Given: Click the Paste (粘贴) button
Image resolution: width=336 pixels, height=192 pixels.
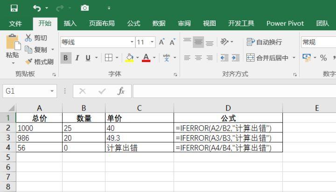Looking at the screenshot, I should [x=12, y=48].
